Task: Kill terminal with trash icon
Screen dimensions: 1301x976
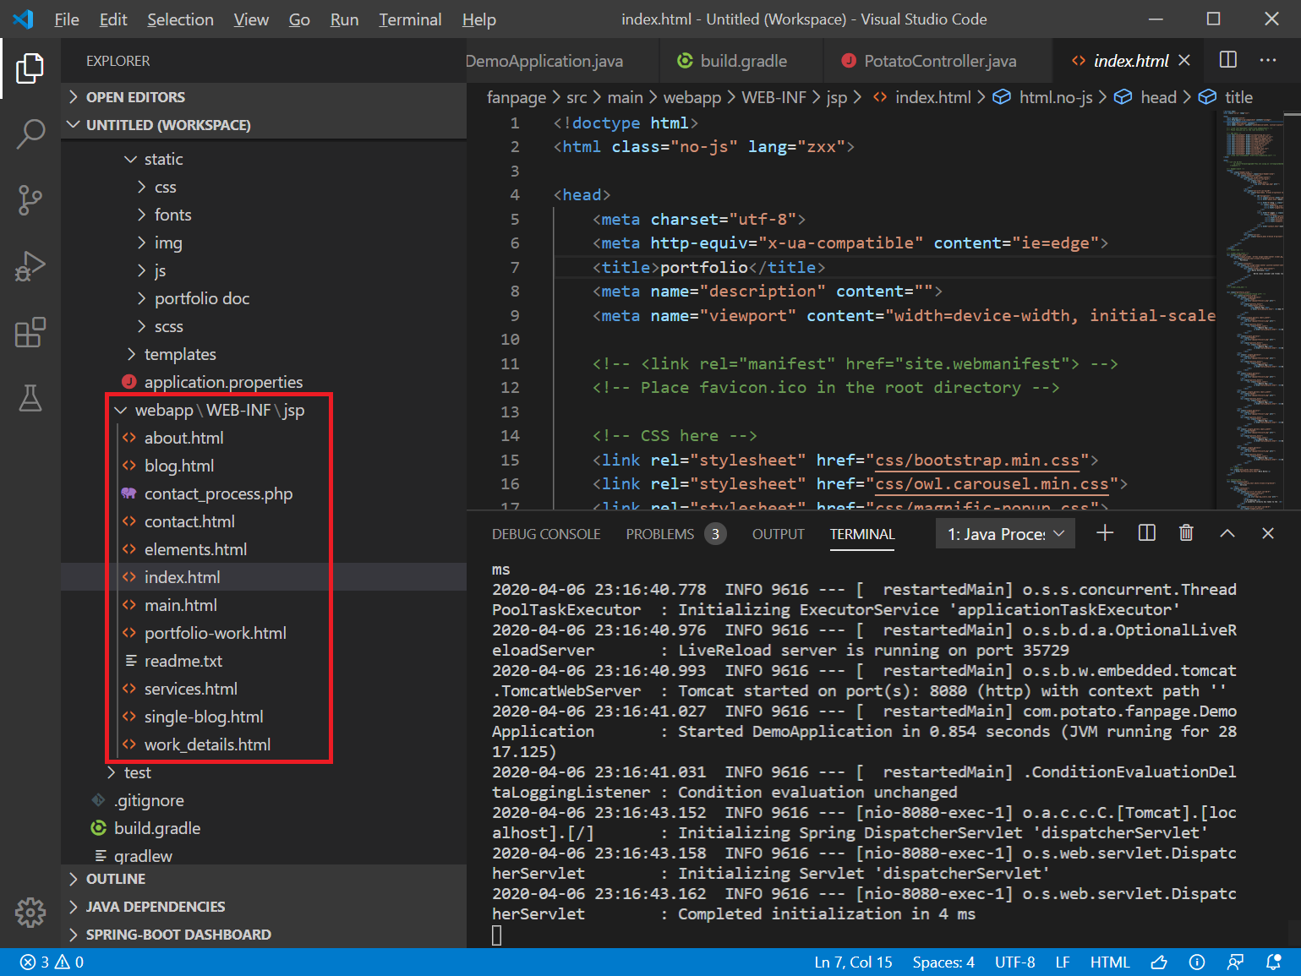Action: coord(1186,533)
